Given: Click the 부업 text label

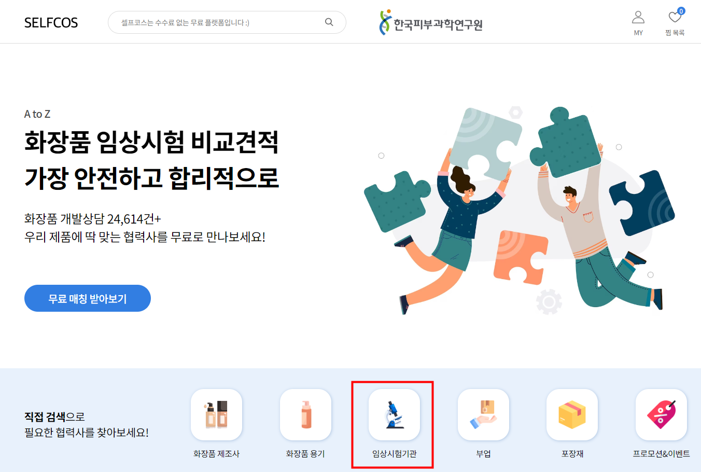Looking at the screenshot, I should tap(483, 454).
